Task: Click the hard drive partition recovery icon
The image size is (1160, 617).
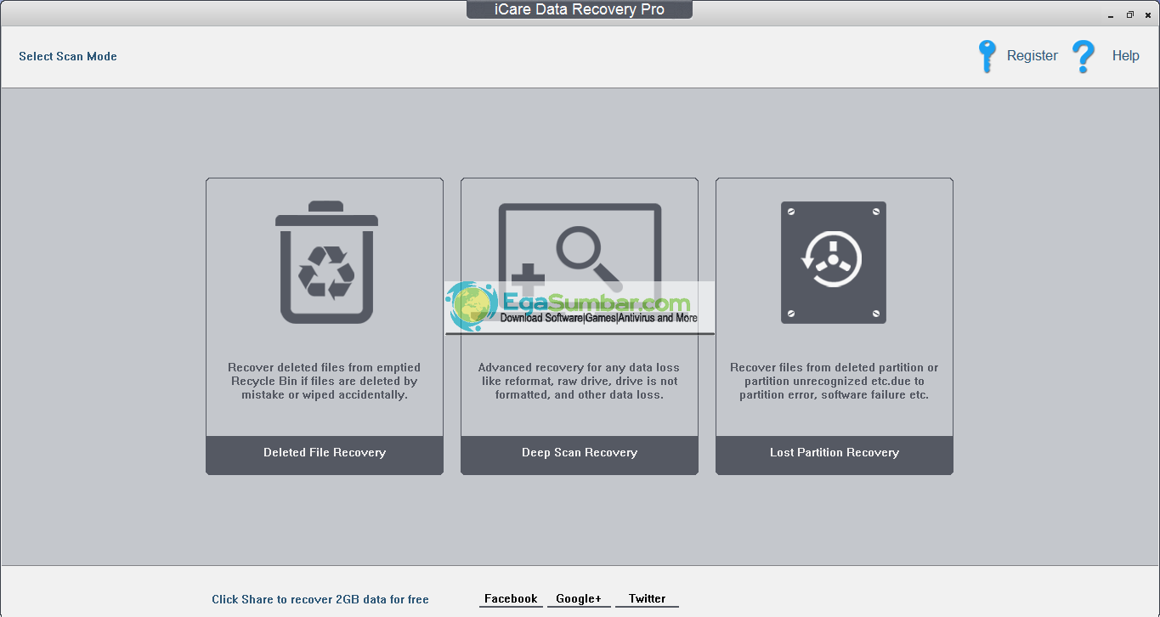Action: click(834, 263)
